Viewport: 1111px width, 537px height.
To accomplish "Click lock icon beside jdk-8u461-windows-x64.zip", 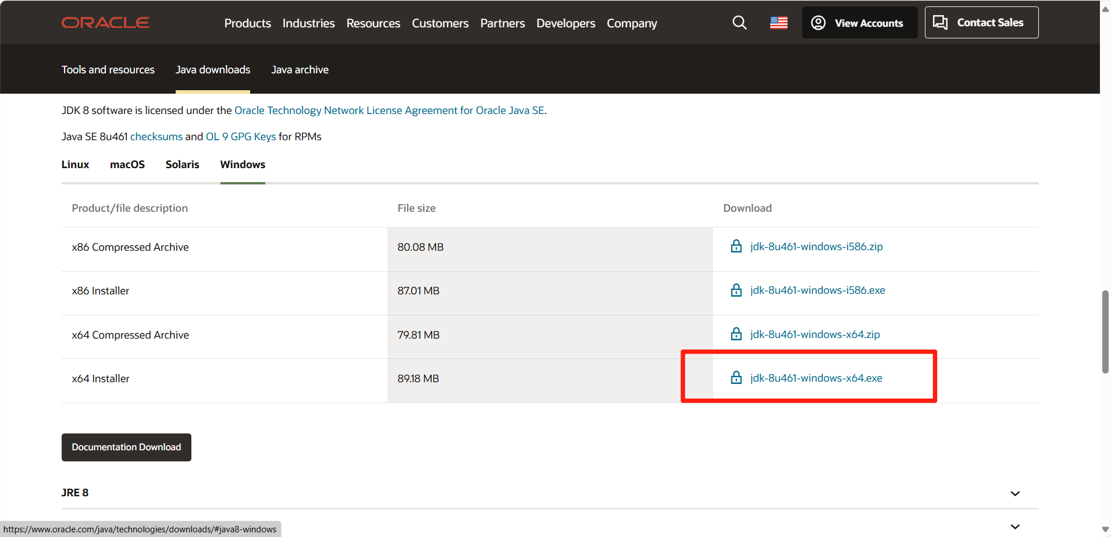I will click(x=736, y=334).
